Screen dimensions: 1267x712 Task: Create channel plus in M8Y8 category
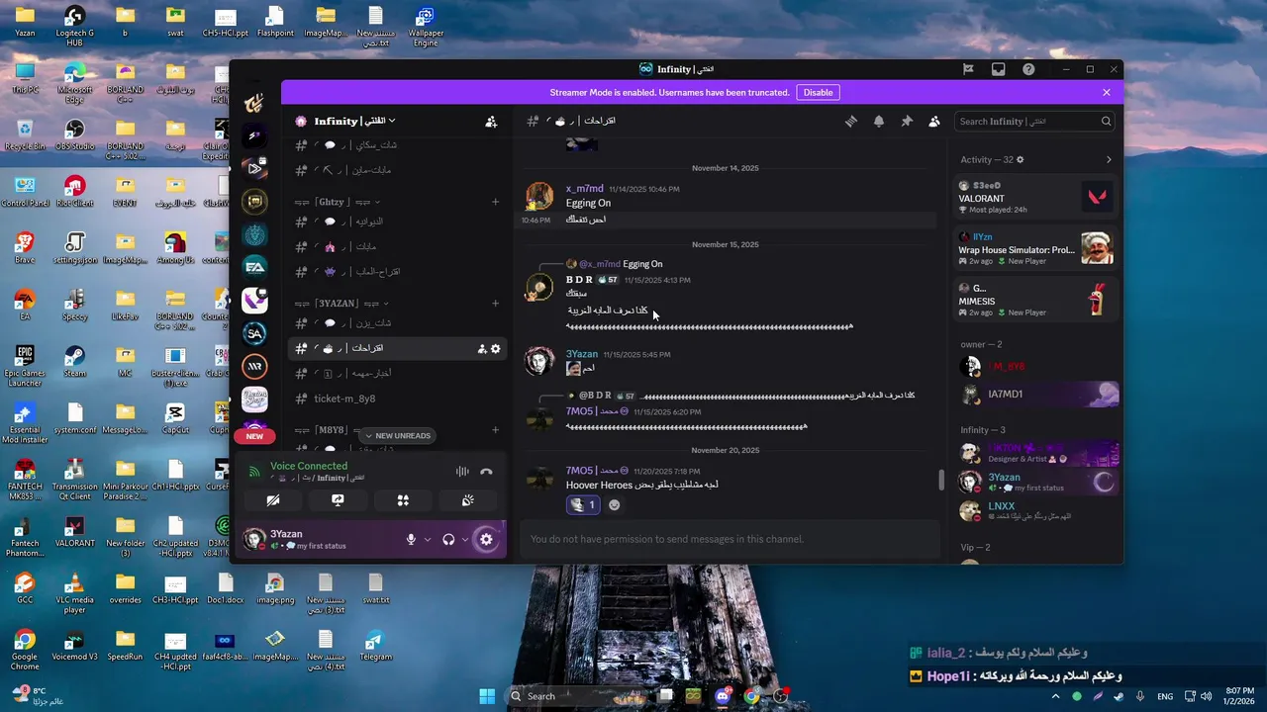[x=495, y=430]
